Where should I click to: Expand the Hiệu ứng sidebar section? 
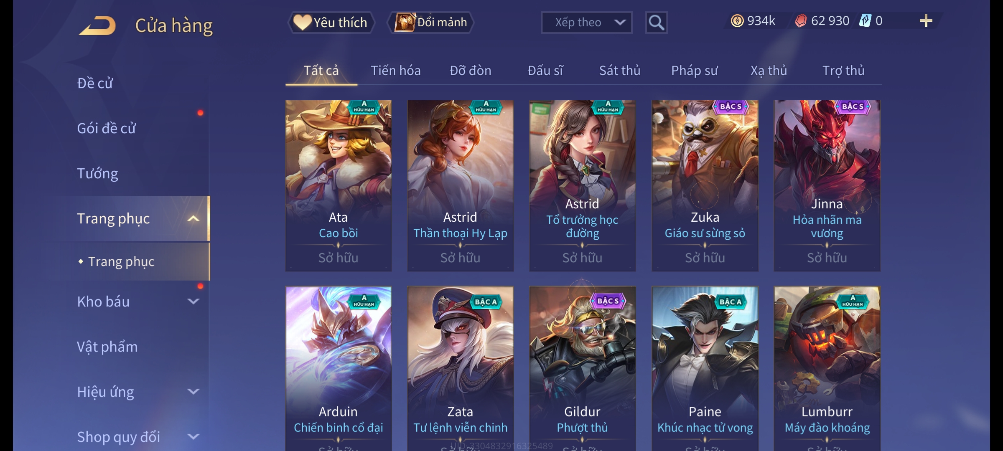(x=193, y=391)
